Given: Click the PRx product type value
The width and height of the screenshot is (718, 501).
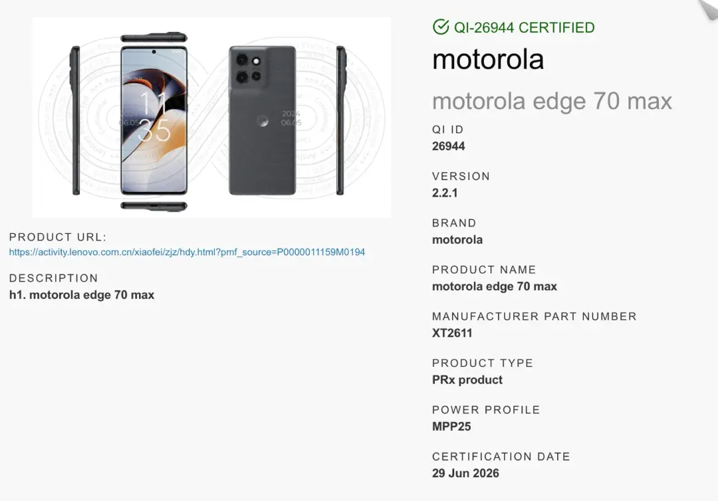Looking at the screenshot, I should 467,380.
